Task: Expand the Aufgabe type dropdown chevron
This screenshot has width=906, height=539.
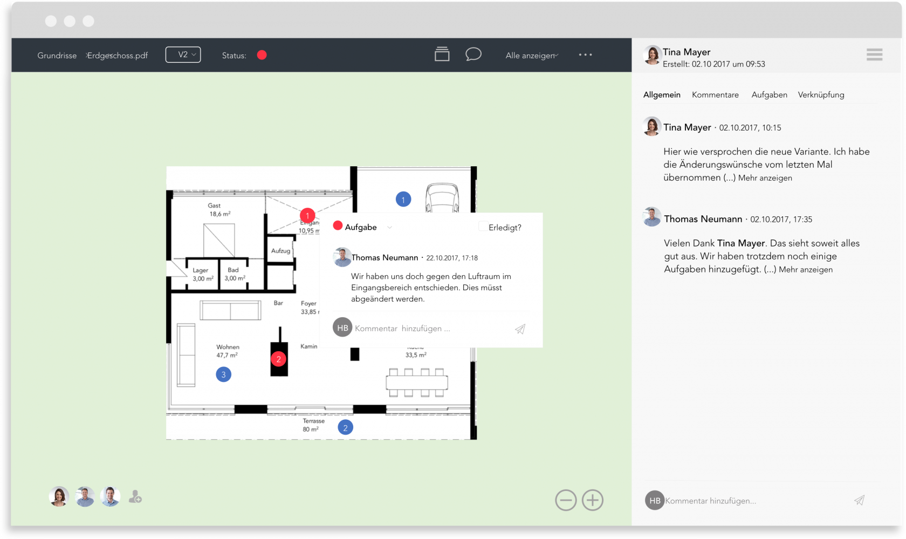Action: click(389, 228)
